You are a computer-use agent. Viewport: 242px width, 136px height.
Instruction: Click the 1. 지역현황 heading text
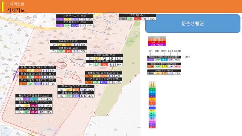click(15, 4)
